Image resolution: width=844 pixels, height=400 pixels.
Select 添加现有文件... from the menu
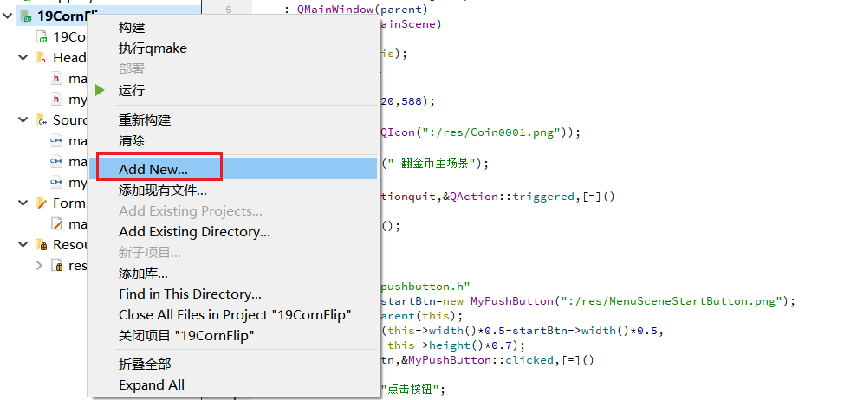232,190
